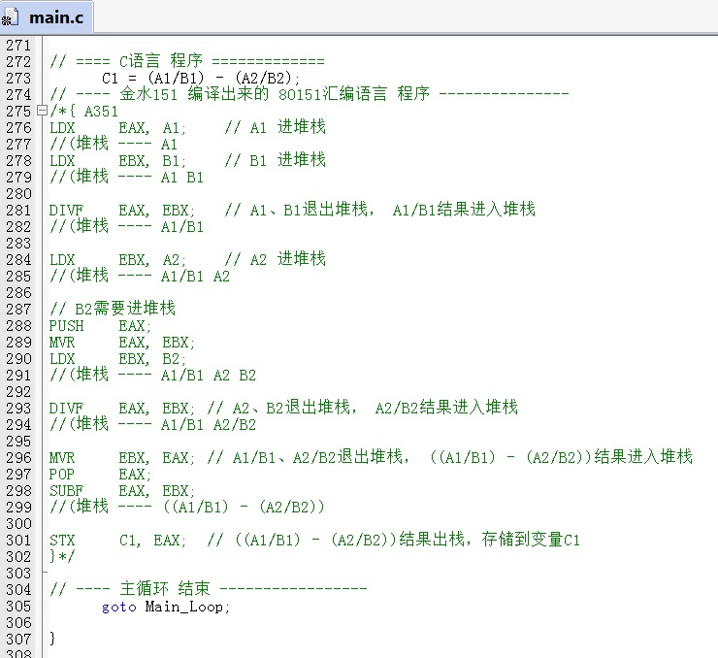Click 'MVR EAX, EBX;' on line 289

coord(122,342)
